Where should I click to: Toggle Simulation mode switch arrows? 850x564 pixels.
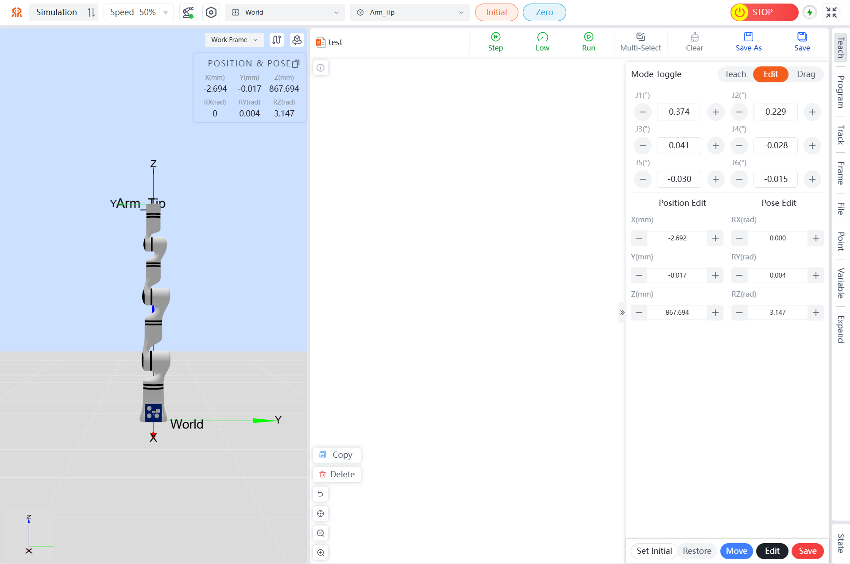pyautogui.click(x=91, y=12)
